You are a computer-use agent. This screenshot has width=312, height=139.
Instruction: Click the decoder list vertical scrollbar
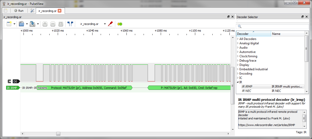pyautogui.click(x=307, y=48)
